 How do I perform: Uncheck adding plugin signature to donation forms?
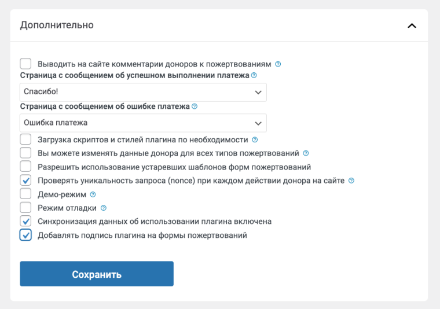tap(25, 235)
